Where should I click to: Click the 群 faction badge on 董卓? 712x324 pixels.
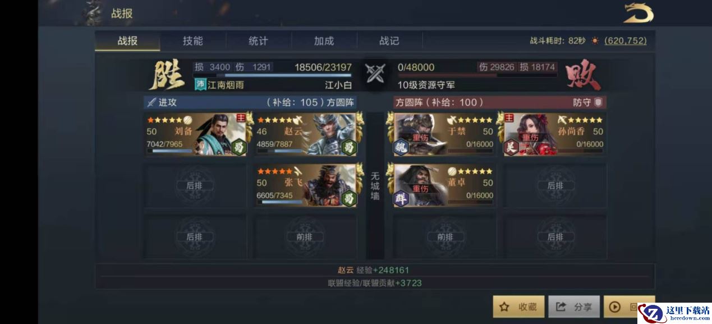pos(401,198)
